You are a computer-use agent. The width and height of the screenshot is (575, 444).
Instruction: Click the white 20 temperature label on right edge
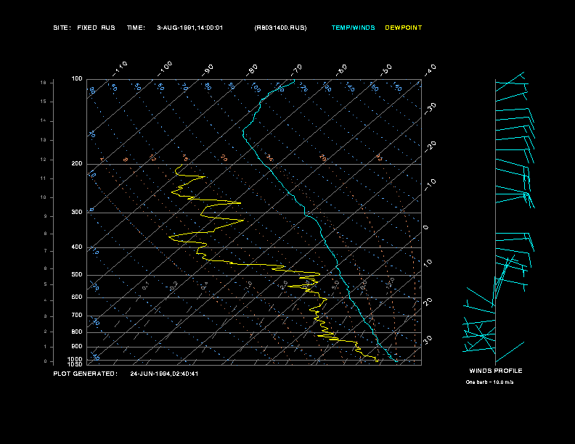point(428,302)
